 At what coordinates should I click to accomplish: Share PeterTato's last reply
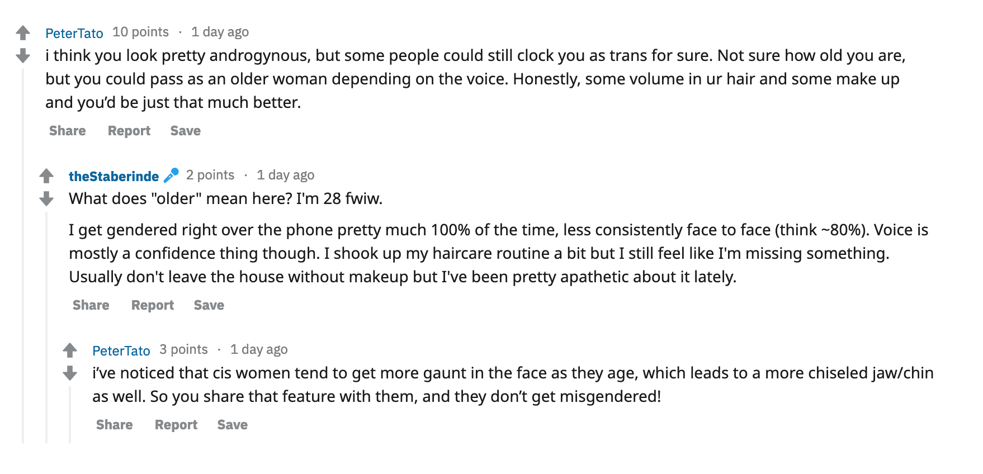[115, 425]
